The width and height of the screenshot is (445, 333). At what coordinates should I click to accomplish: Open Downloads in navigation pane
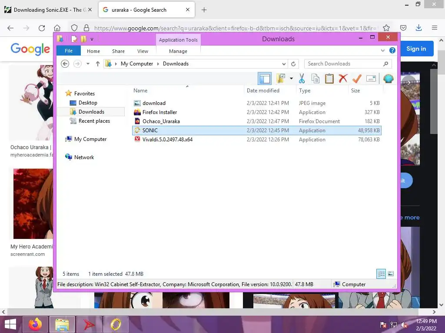click(91, 111)
